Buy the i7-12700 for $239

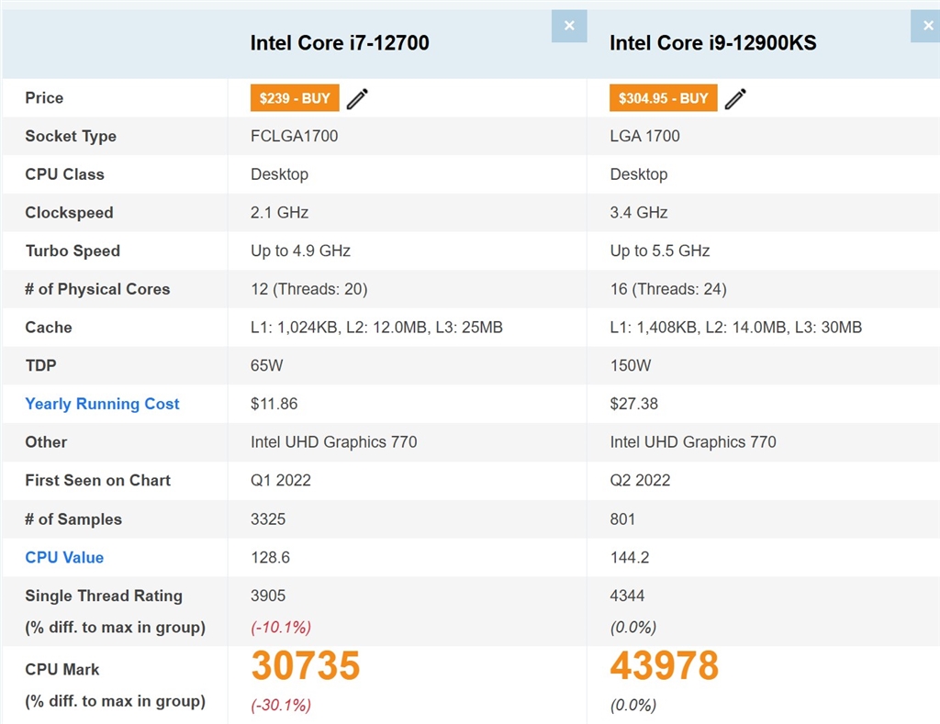(x=295, y=97)
